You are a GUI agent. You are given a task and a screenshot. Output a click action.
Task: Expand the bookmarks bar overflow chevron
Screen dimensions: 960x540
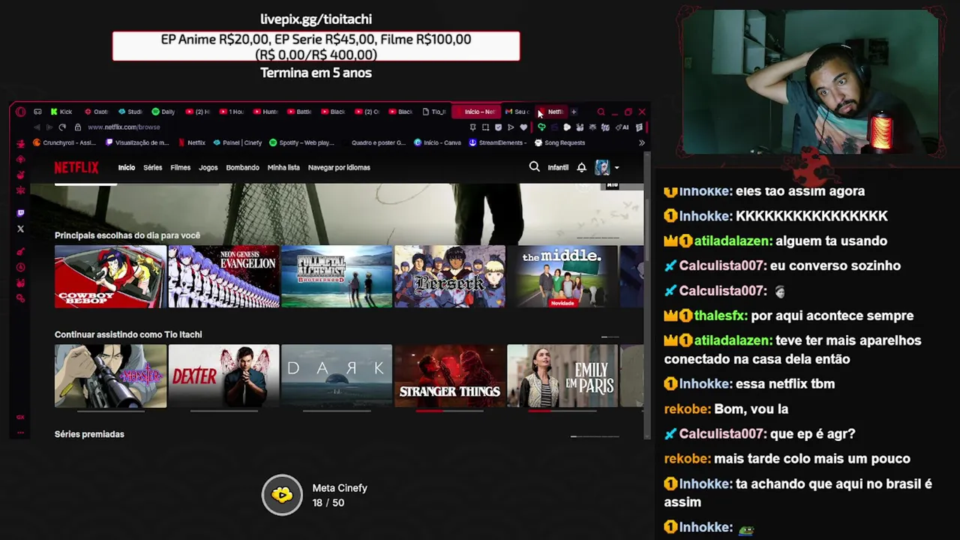tap(641, 142)
